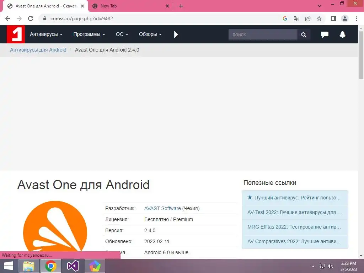The height and width of the screenshot is (273, 364).
Task: Open Windows Start menu
Action: (9, 266)
